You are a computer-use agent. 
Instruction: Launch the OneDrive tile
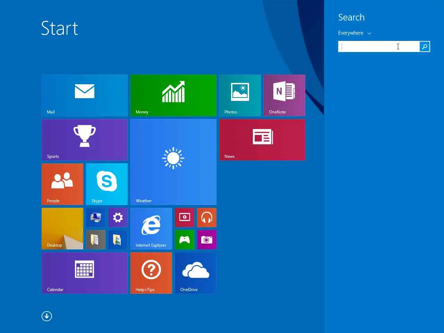196,273
